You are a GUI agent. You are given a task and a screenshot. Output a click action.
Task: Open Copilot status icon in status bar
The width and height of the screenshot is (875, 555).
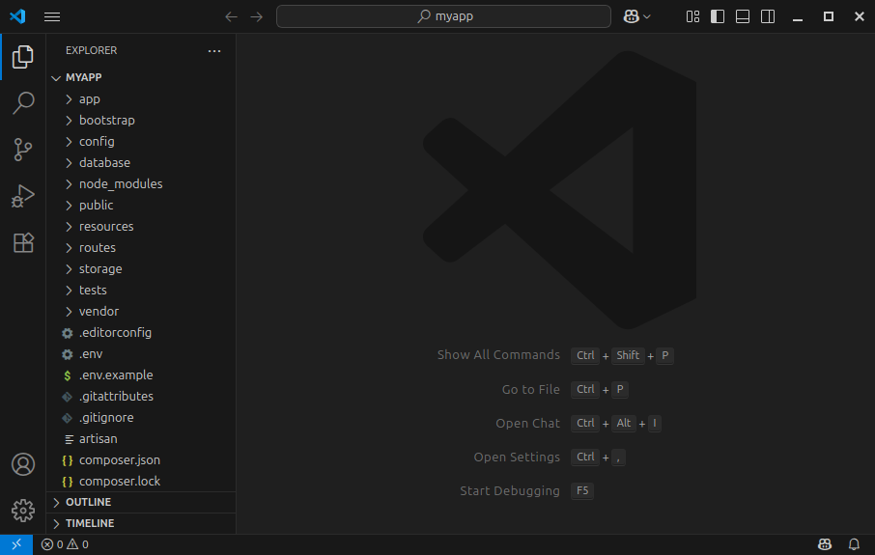[x=824, y=544]
